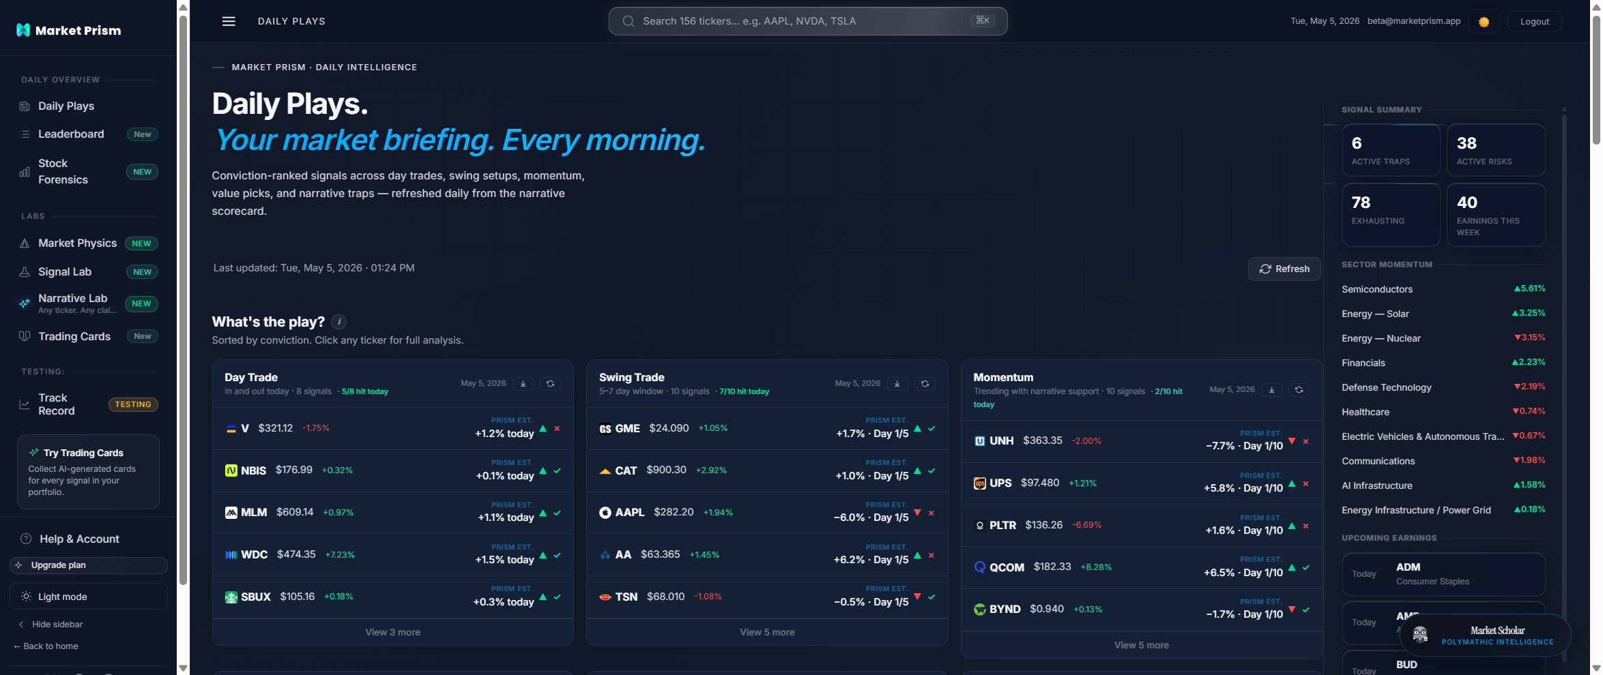Open ADM upcoming earnings card
Image resolution: width=1603 pixels, height=675 pixels.
coord(1443,574)
